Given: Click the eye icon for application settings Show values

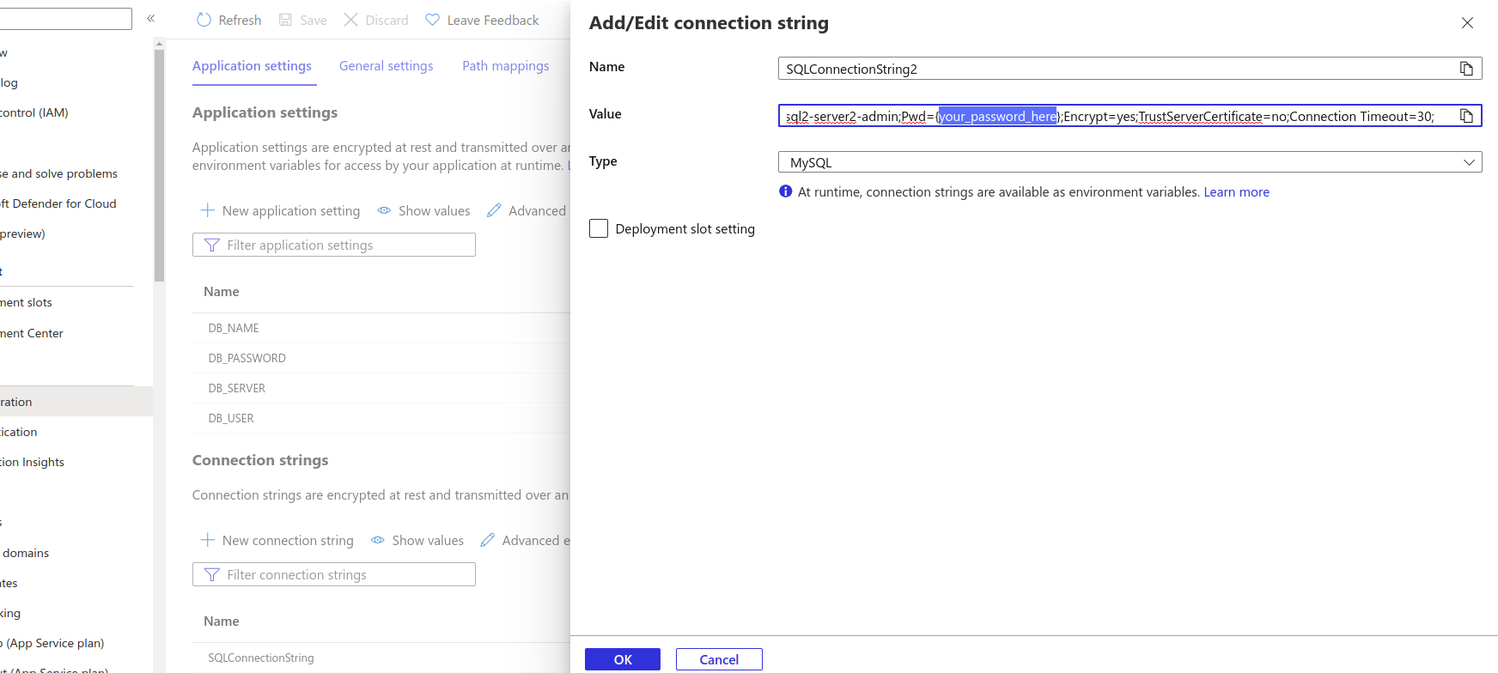Looking at the screenshot, I should tap(384, 210).
